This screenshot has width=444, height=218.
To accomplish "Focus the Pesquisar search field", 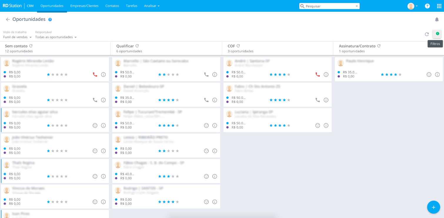I will click(x=329, y=6).
